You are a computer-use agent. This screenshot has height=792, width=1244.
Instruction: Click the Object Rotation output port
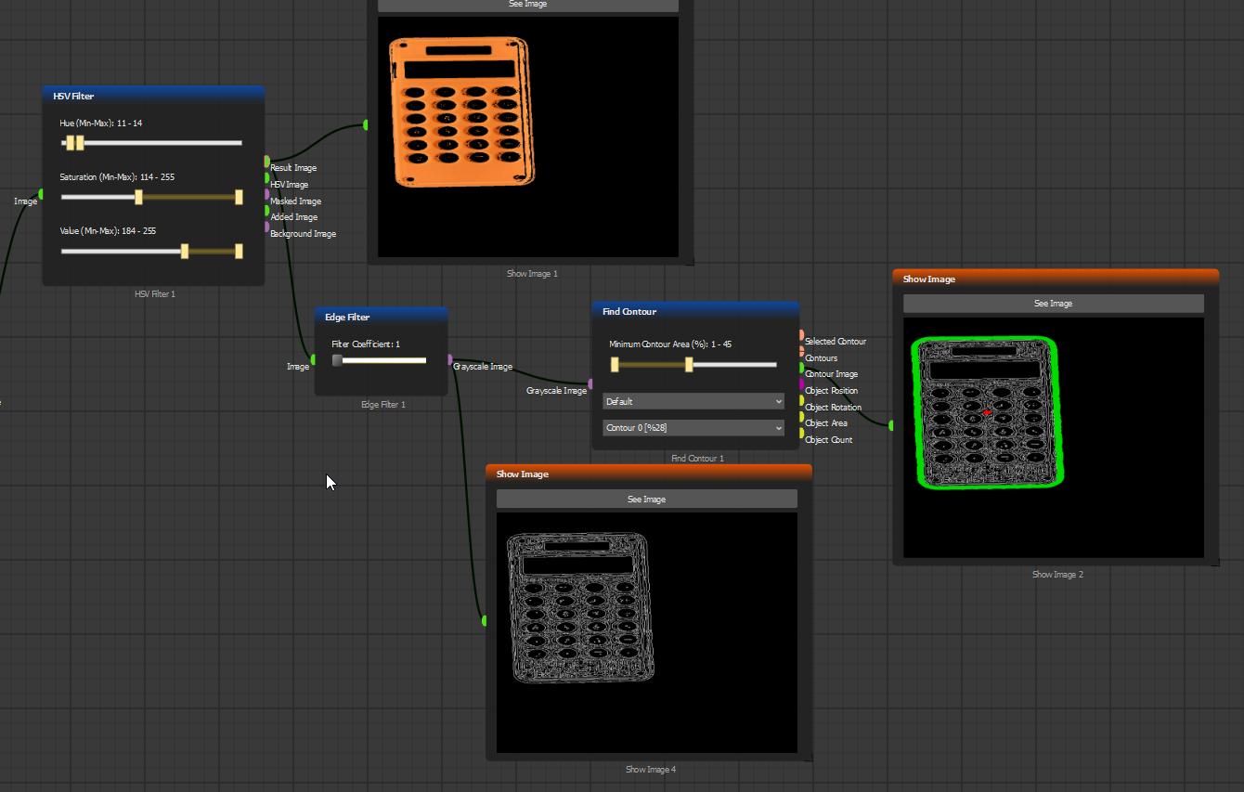801,401
